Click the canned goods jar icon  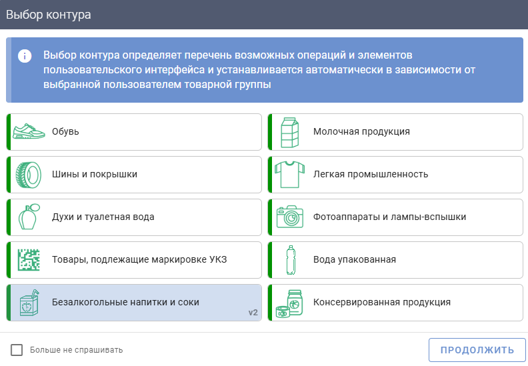pos(289,304)
